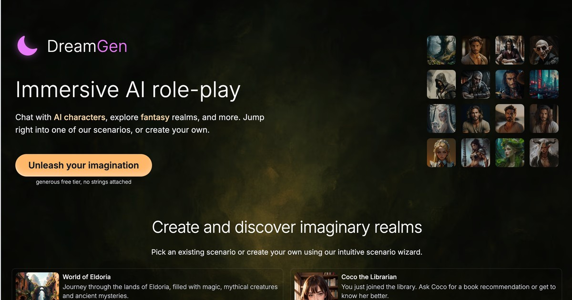This screenshot has width=572, height=300.
Task: Click the highlighted 'AI characters' text
Action: point(79,117)
